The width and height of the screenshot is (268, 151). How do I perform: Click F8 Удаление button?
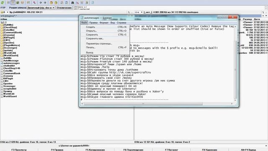pos(209,150)
